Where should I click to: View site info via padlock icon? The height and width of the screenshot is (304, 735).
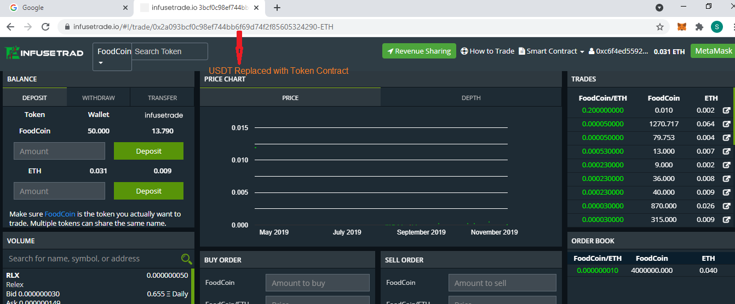click(x=67, y=27)
